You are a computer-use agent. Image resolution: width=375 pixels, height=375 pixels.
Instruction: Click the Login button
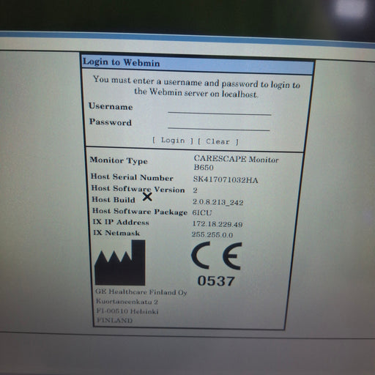173,141
